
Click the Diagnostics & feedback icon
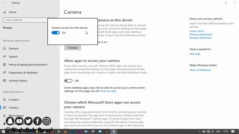pos(4,73)
